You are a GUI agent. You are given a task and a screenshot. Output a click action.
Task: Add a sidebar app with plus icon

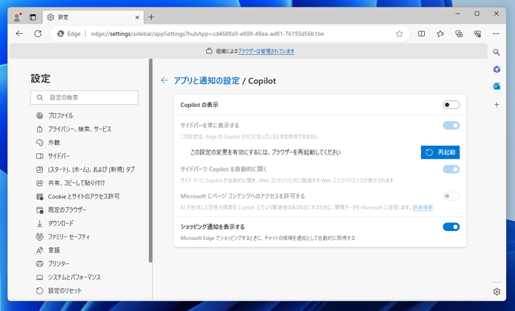click(x=497, y=105)
